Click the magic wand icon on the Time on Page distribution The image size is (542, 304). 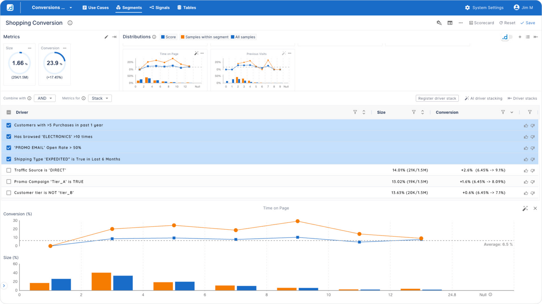(x=195, y=53)
